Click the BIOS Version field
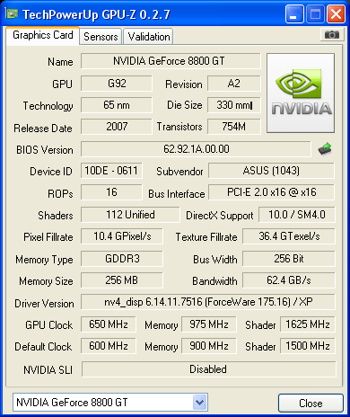 [196, 149]
